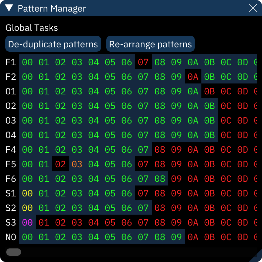The height and width of the screenshot is (262, 262).
Task: Click pattern 05 in row O3
Action: pos(110,121)
